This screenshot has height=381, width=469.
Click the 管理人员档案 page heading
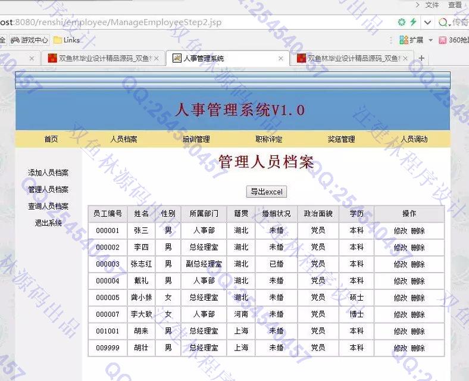pyautogui.click(x=266, y=162)
